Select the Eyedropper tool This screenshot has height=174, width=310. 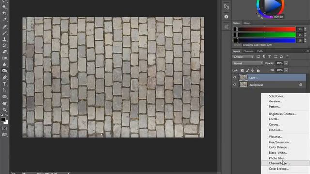click(x=4, y=19)
